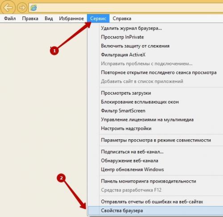Image resolution: width=223 pixels, height=217 pixels.
Task: Click the Internet Explorer page icon
Action: [33, 8]
